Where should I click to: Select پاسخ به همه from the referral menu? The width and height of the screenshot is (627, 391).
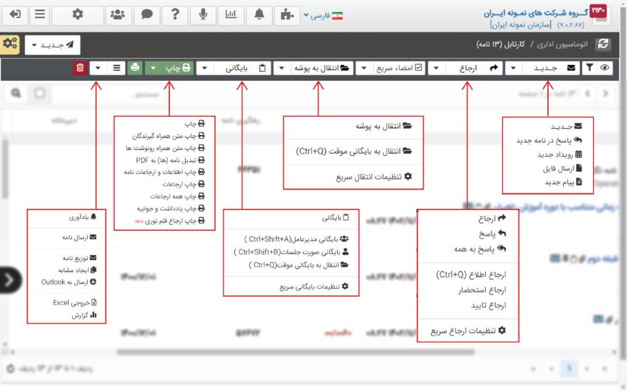tap(482, 248)
